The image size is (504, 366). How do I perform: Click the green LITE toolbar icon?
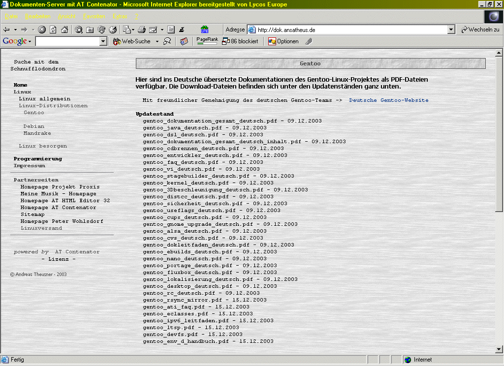(x=205, y=30)
